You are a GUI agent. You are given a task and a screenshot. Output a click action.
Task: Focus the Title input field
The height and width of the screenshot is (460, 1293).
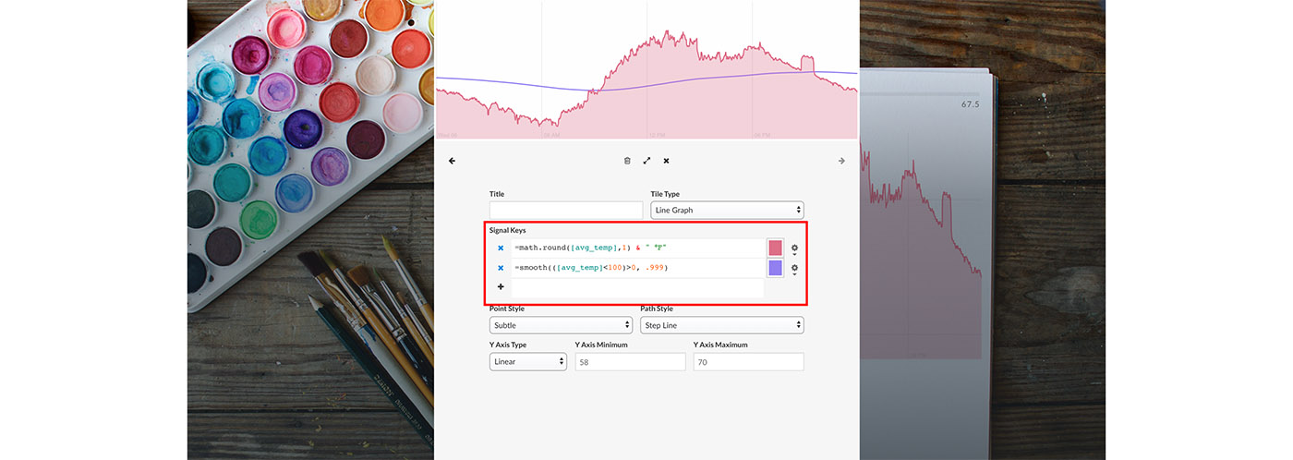565,211
